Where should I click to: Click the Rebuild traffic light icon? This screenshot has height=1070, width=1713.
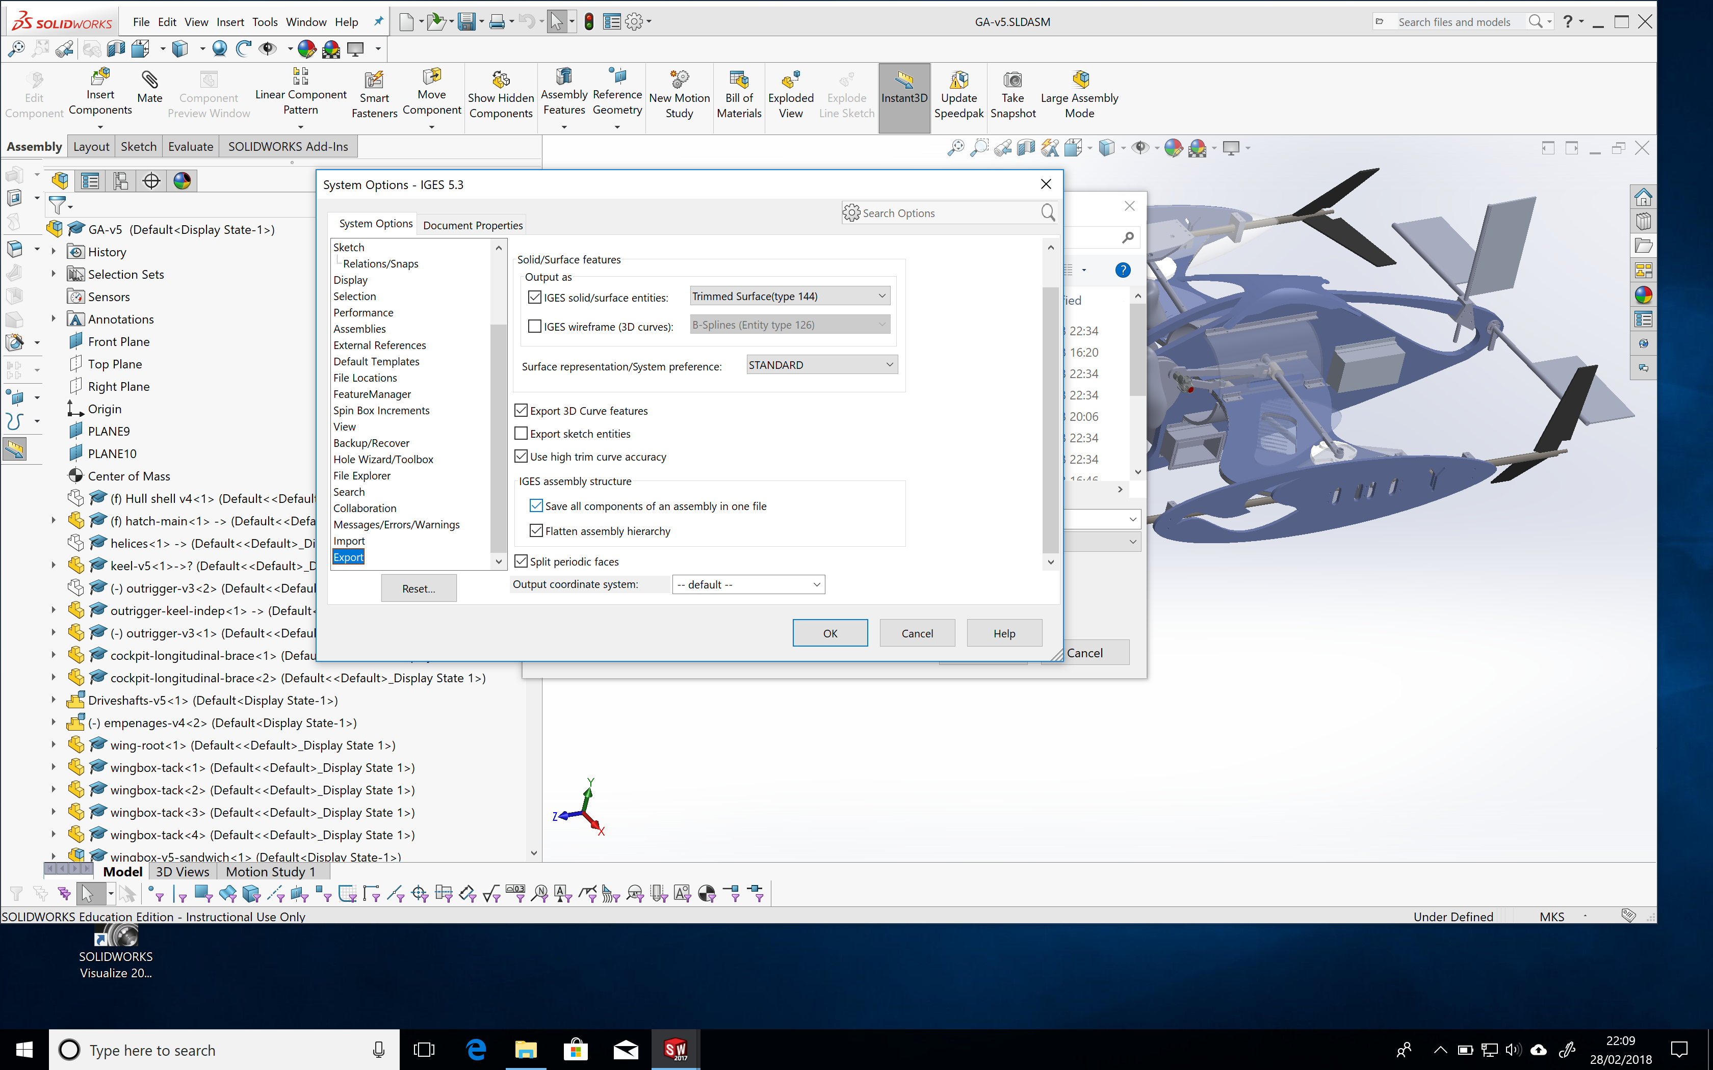coord(589,22)
